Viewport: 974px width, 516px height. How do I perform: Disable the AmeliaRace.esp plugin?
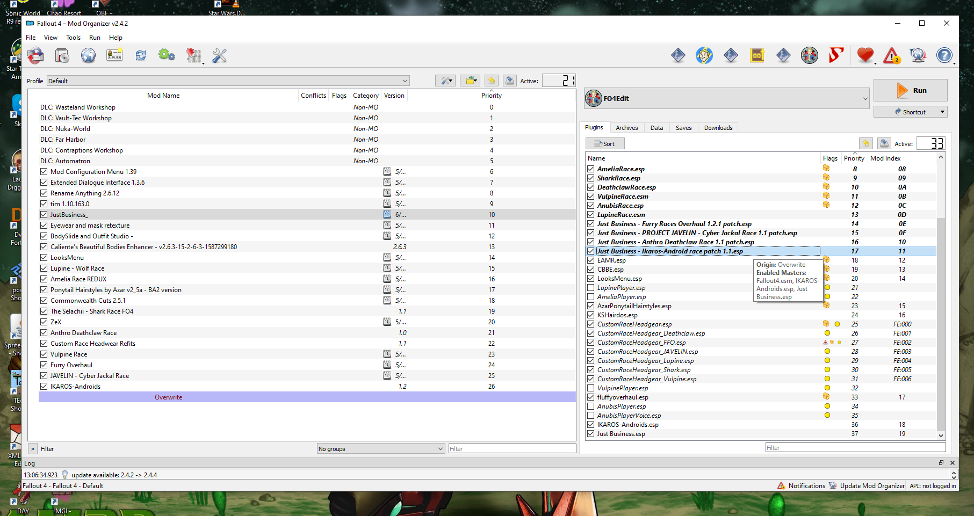tap(591, 169)
